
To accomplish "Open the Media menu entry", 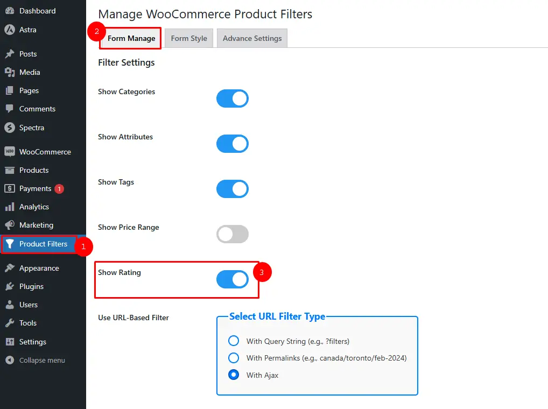I will 30,72.
